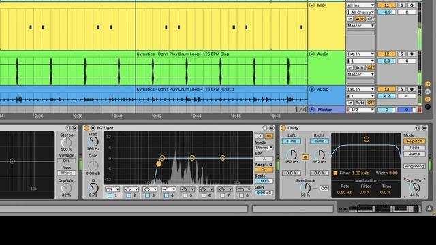The width and height of the screenshot is (436, 245).
Task: Click Solo button on track 11
Action: pyautogui.click(x=401, y=5)
